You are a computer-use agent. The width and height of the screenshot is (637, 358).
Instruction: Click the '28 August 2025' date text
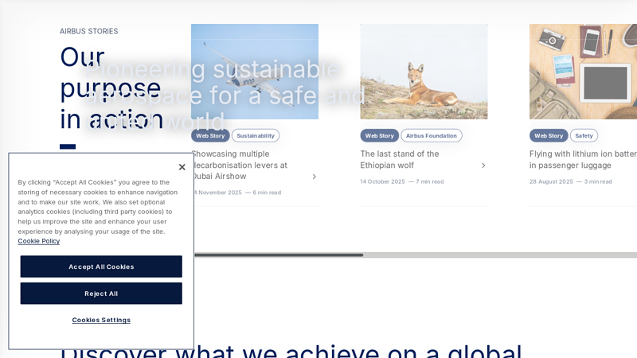coord(551,181)
